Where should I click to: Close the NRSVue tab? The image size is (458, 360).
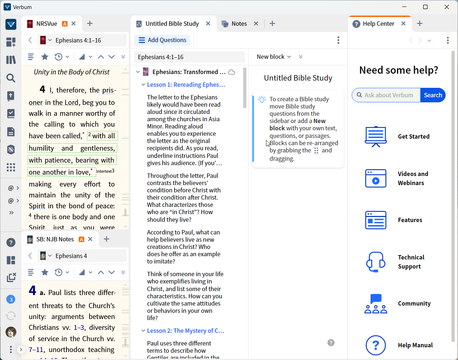pyautogui.click(x=74, y=24)
